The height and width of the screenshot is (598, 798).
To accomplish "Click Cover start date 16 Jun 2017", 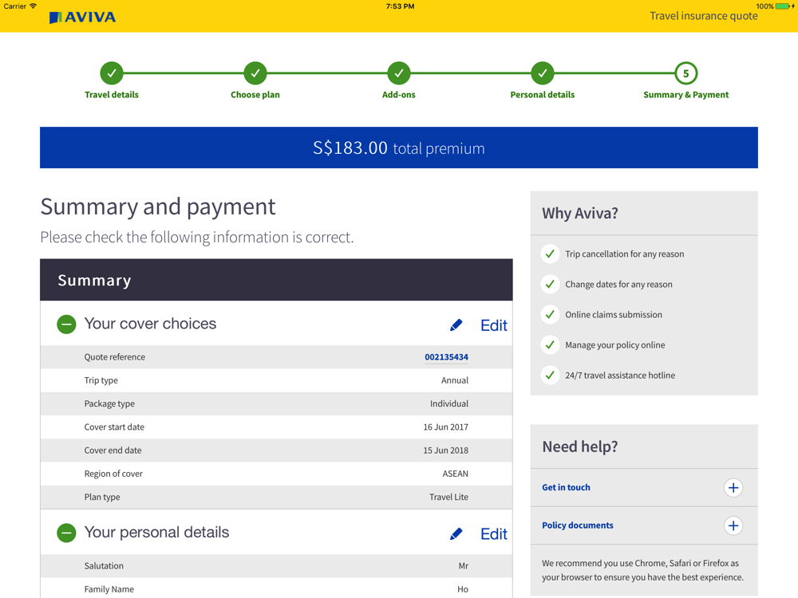I will pyautogui.click(x=446, y=427).
